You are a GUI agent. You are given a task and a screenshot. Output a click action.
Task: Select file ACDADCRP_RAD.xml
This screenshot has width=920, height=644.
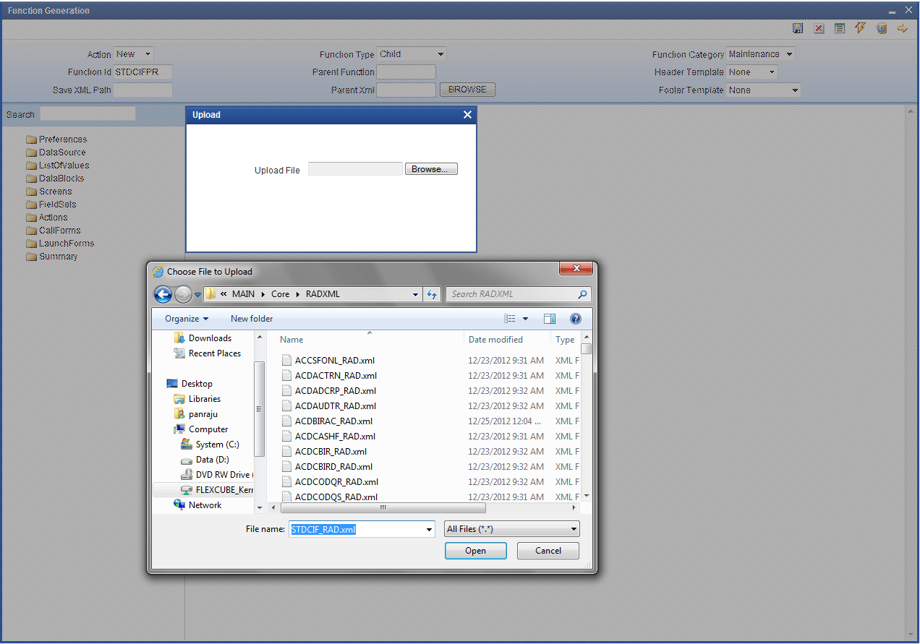click(336, 391)
